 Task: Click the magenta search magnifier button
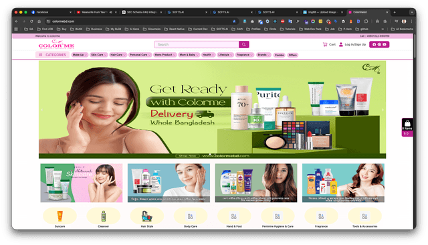pyautogui.click(x=243, y=45)
